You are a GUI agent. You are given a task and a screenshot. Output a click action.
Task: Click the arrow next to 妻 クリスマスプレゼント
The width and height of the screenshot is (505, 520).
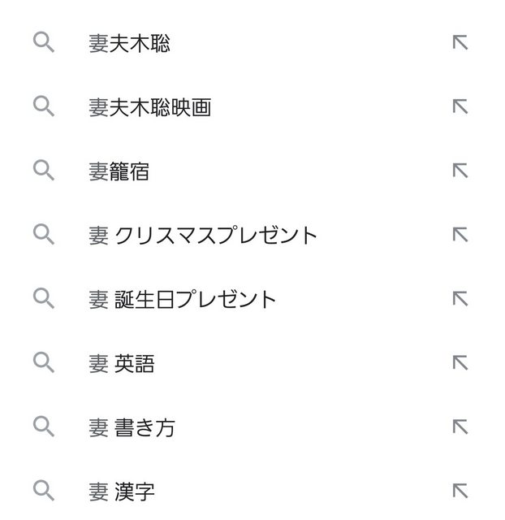coord(460,235)
